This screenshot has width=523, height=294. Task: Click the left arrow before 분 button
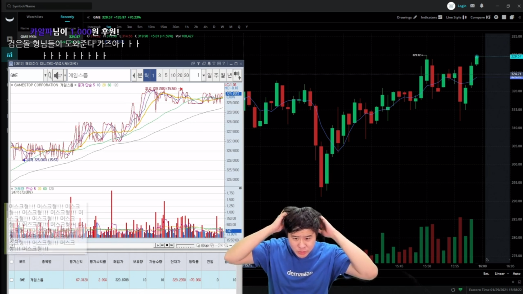tap(133, 75)
